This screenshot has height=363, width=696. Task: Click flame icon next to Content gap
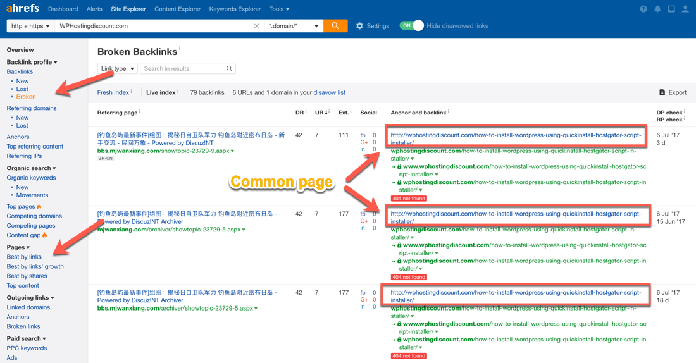click(x=44, y=235)
